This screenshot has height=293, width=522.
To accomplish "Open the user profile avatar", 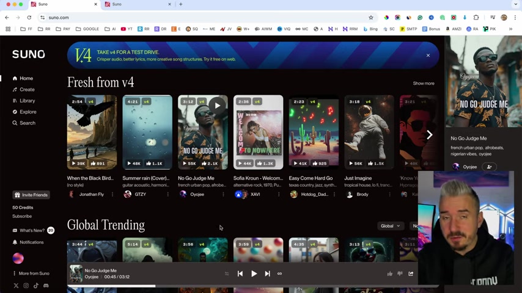I will pyautogui.click(x=18, y=258).
